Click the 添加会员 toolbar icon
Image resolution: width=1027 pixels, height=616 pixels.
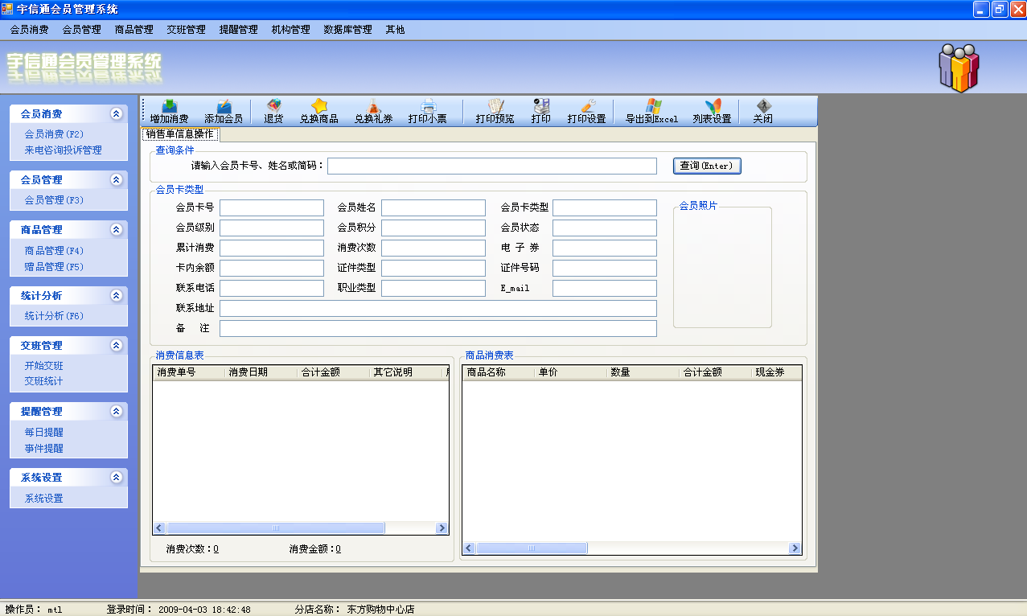(223, 107)
